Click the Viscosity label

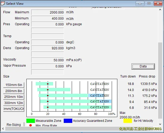10,59
